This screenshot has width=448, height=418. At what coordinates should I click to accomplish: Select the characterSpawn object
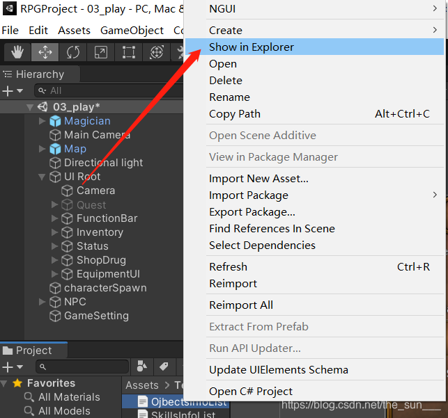point(105,288)
